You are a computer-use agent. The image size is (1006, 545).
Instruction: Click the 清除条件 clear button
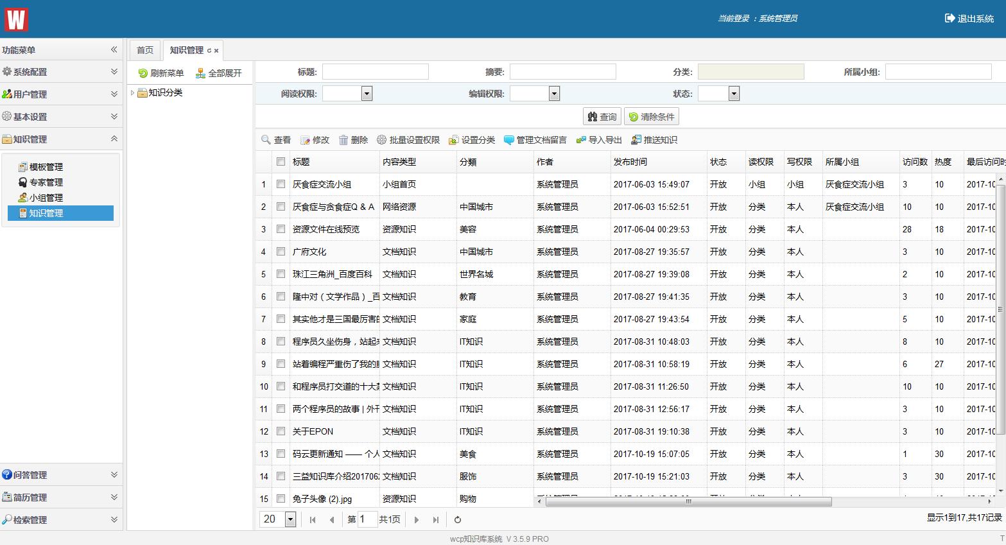click(651, 117)
